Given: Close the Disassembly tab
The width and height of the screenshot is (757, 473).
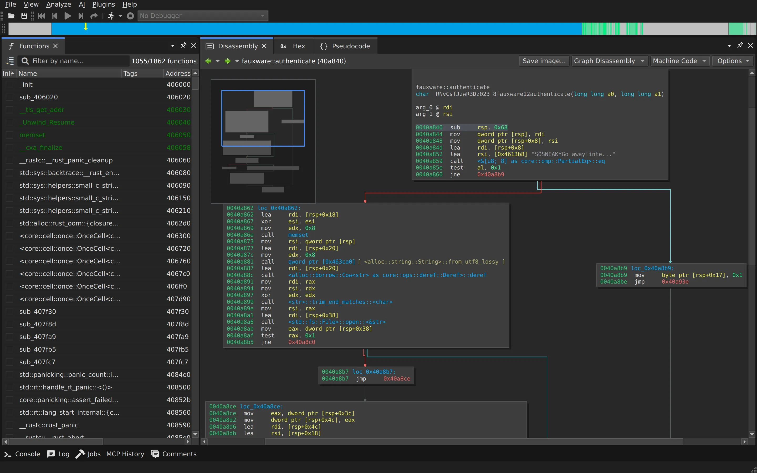Looking at the screenshot, I should (264, 46).
